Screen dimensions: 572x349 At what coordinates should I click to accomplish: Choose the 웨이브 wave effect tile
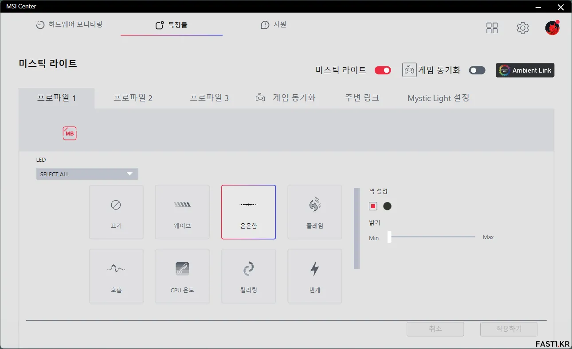tap(182, 212)
